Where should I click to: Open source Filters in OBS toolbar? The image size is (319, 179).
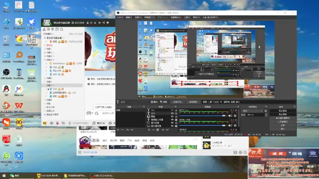[163, 102]
